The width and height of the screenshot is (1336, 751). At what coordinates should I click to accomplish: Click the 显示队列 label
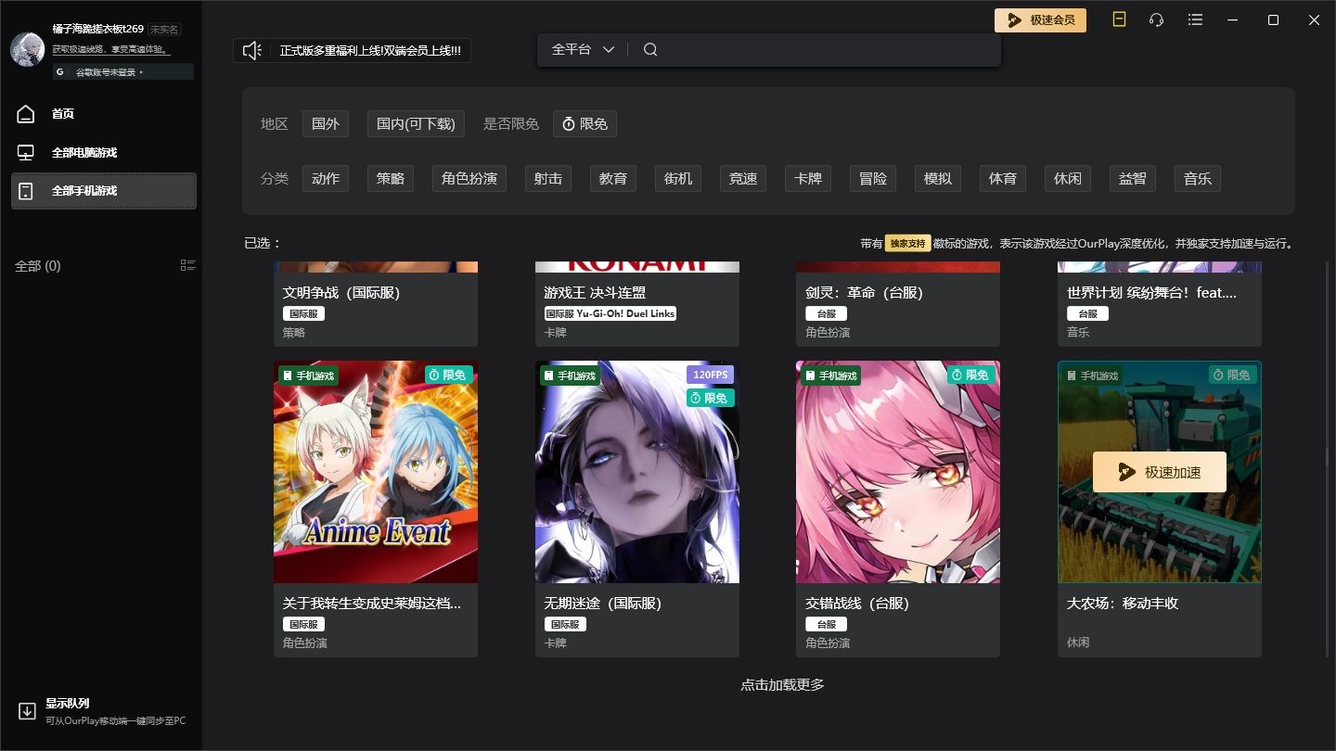pos(68,704)
